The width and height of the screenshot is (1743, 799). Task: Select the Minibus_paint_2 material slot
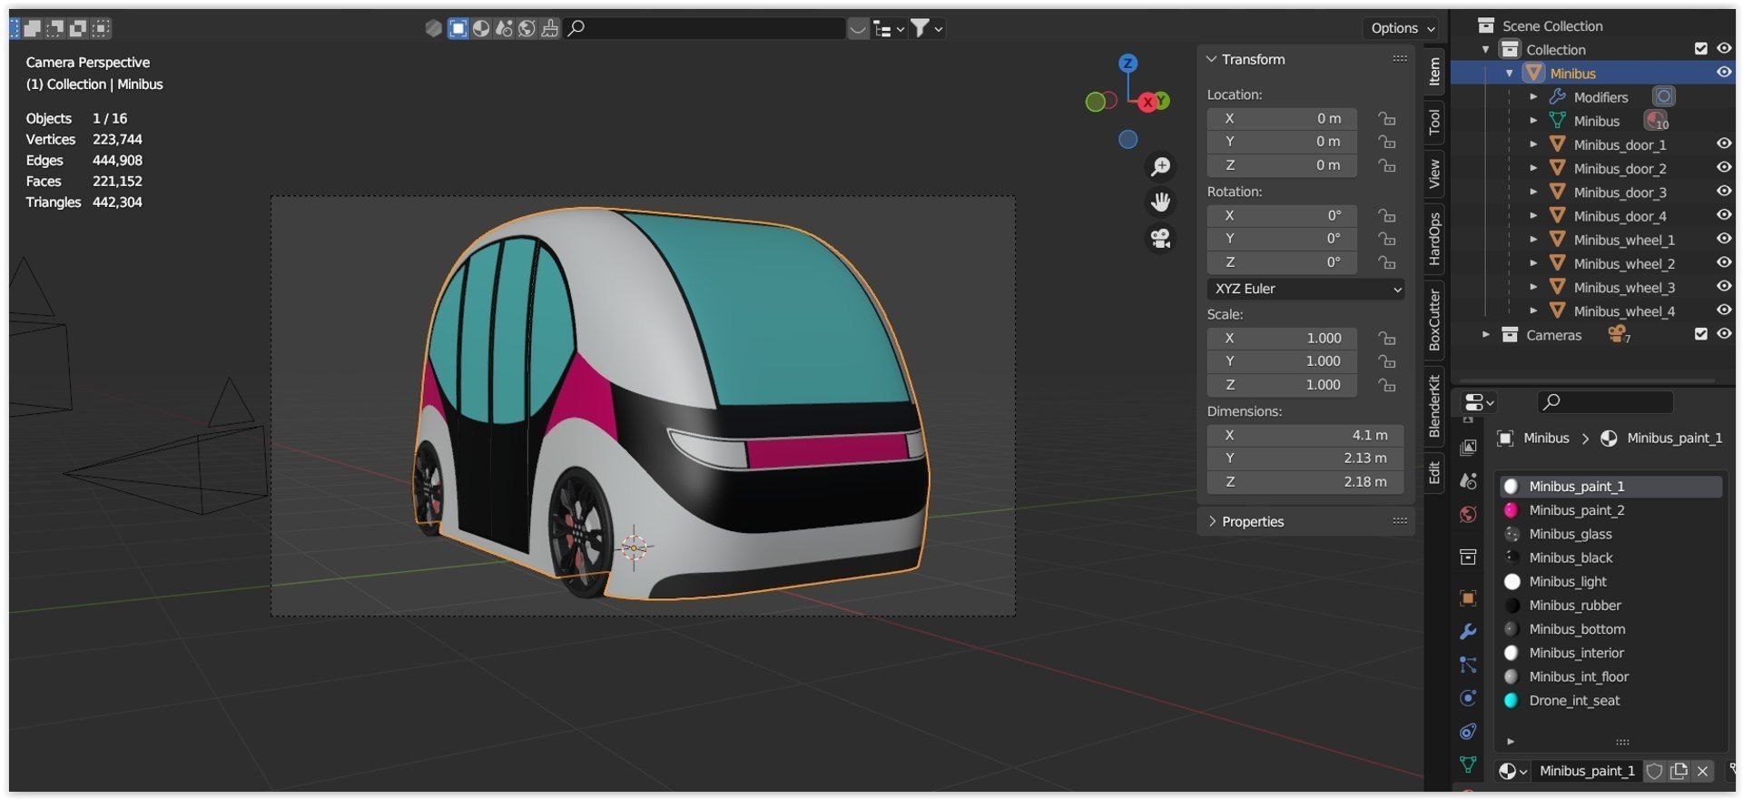pos(1610,510)
